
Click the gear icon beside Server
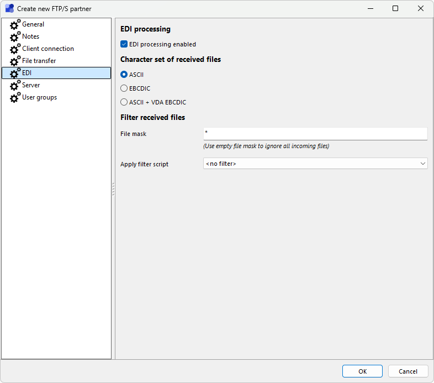pos(15,86)
